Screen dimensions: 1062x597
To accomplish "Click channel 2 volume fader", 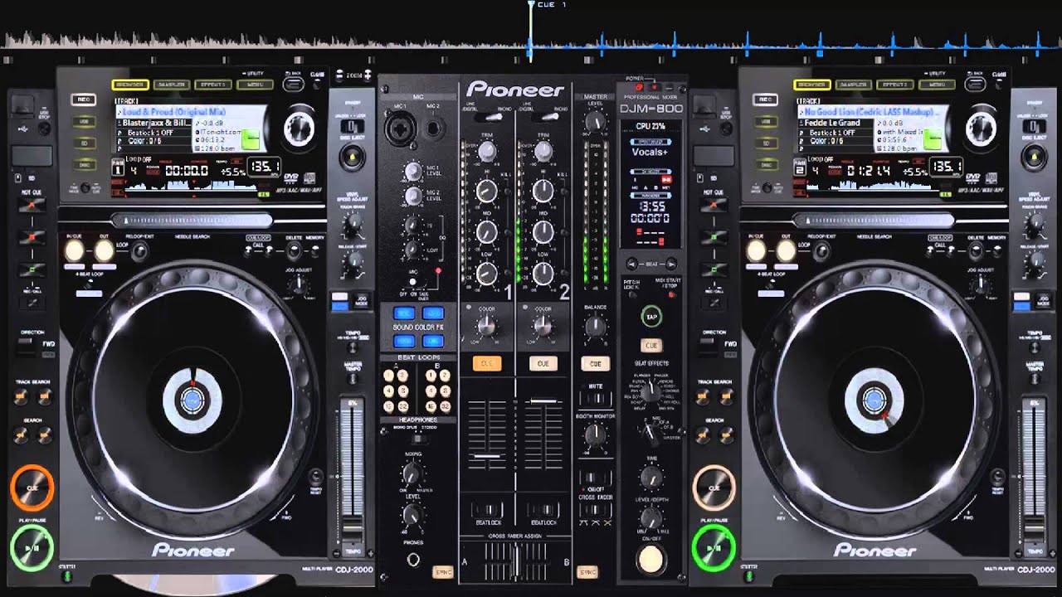I will [x=543, y=402].
